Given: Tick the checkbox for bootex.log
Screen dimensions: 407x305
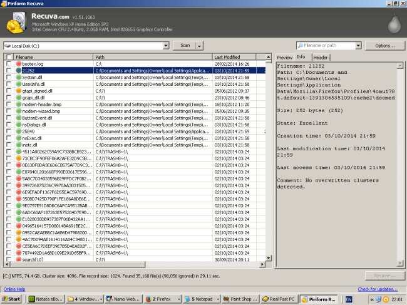Looking at the screenshot, I should coord(8,64).
